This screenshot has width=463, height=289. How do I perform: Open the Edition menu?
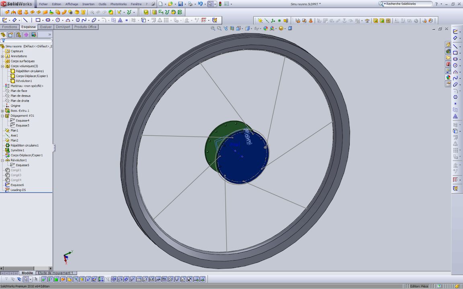click(56, 4)
